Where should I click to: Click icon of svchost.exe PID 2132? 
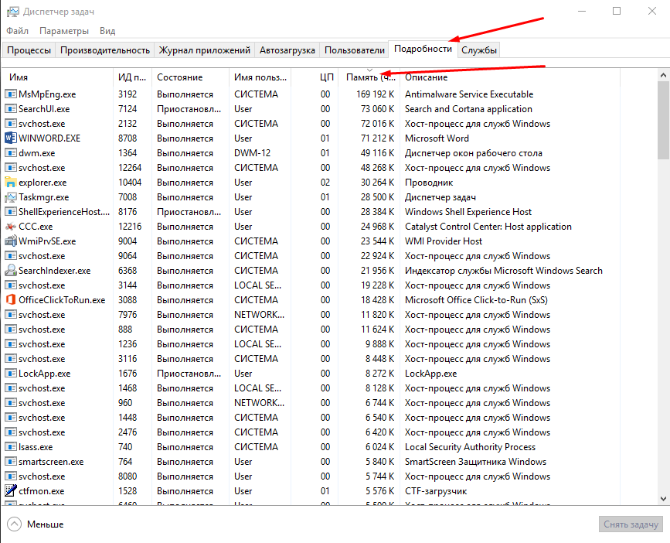11,124
